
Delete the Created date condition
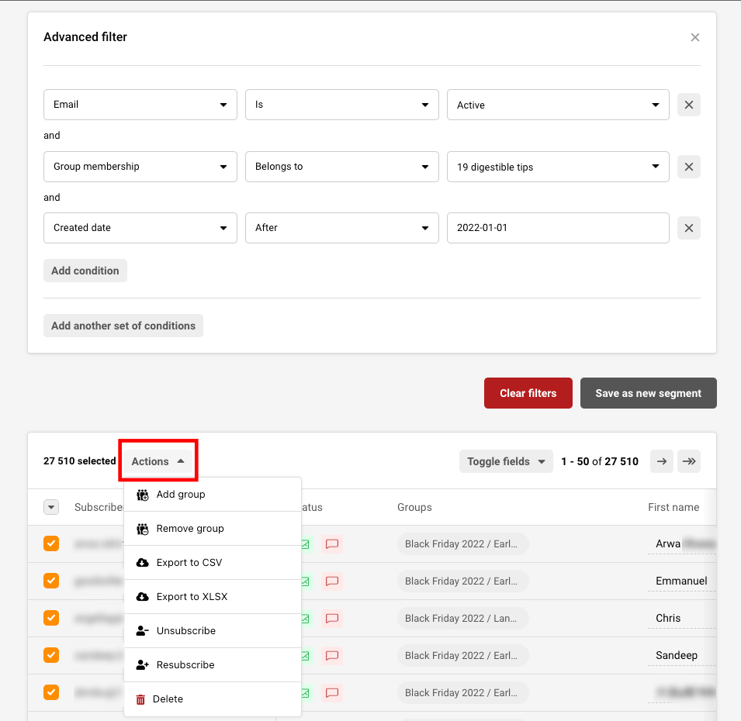(x=688, y=228)
